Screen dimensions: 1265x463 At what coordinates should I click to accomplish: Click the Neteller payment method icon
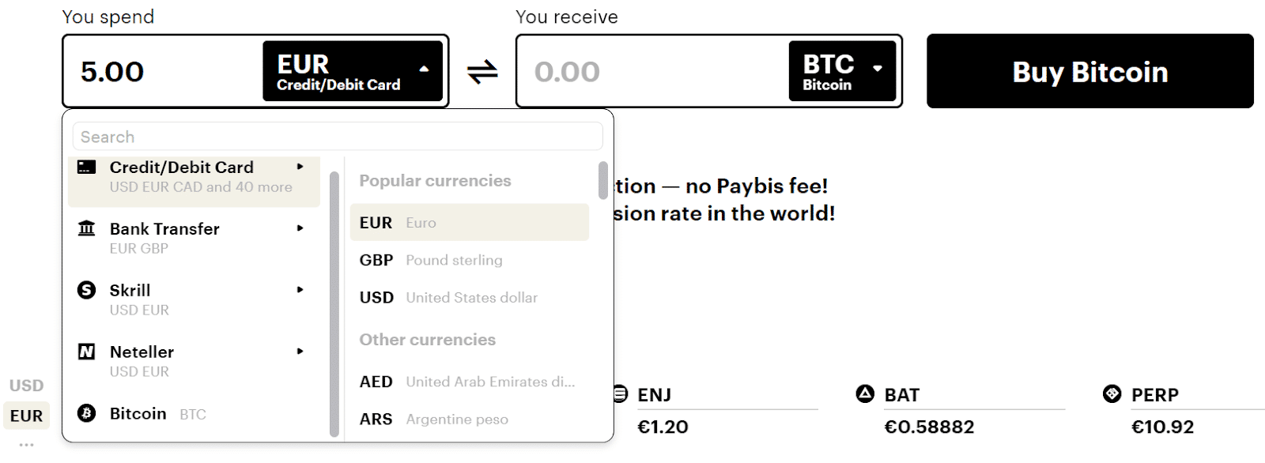pos(87,352)
